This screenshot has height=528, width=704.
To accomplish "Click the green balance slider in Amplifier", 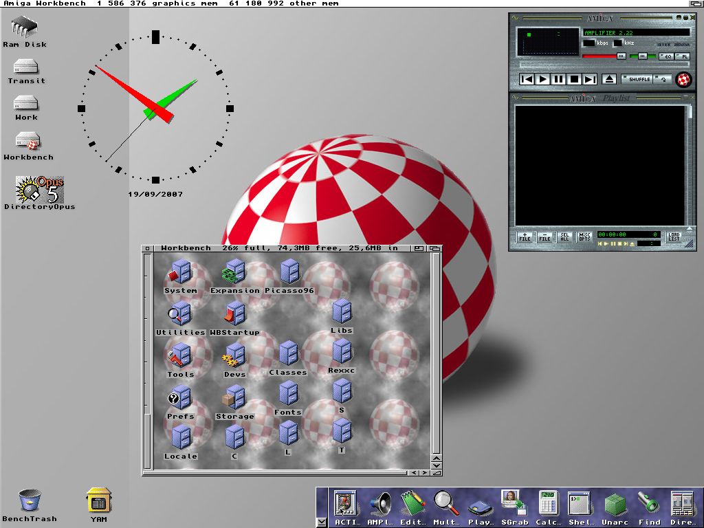I will [x=642, y=56].
